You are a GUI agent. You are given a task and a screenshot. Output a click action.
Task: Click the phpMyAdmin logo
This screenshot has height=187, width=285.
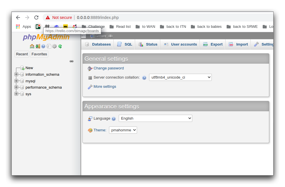46,37
